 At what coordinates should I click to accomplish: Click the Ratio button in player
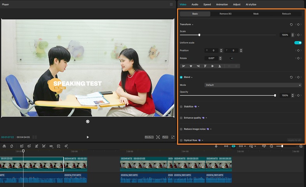[x=165, y=137]
